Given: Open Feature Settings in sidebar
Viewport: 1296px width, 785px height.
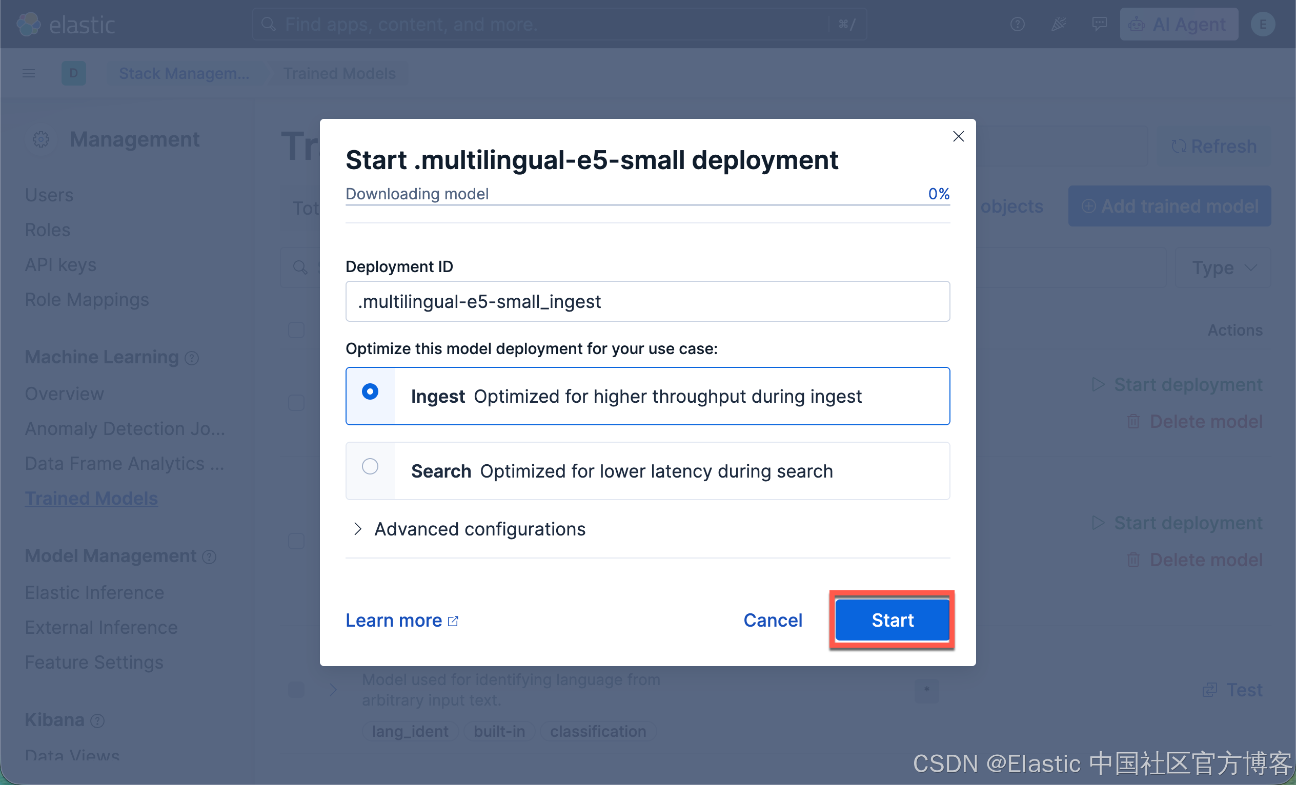Looking at the screenshot, I should [94, 662].
